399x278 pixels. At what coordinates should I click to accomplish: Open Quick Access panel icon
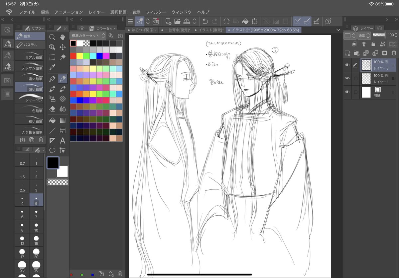tap(7, 29)
